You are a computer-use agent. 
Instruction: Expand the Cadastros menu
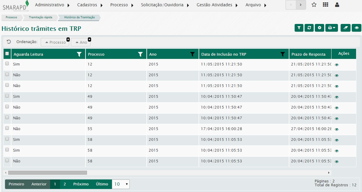tap(90, 5)
